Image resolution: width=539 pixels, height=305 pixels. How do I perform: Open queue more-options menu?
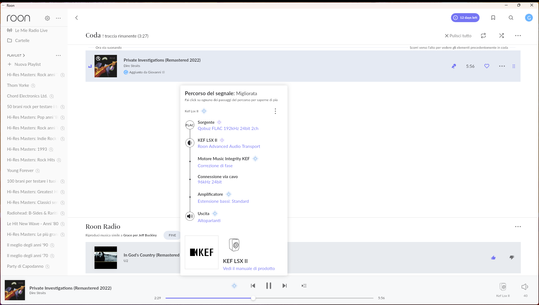(518, 36)
